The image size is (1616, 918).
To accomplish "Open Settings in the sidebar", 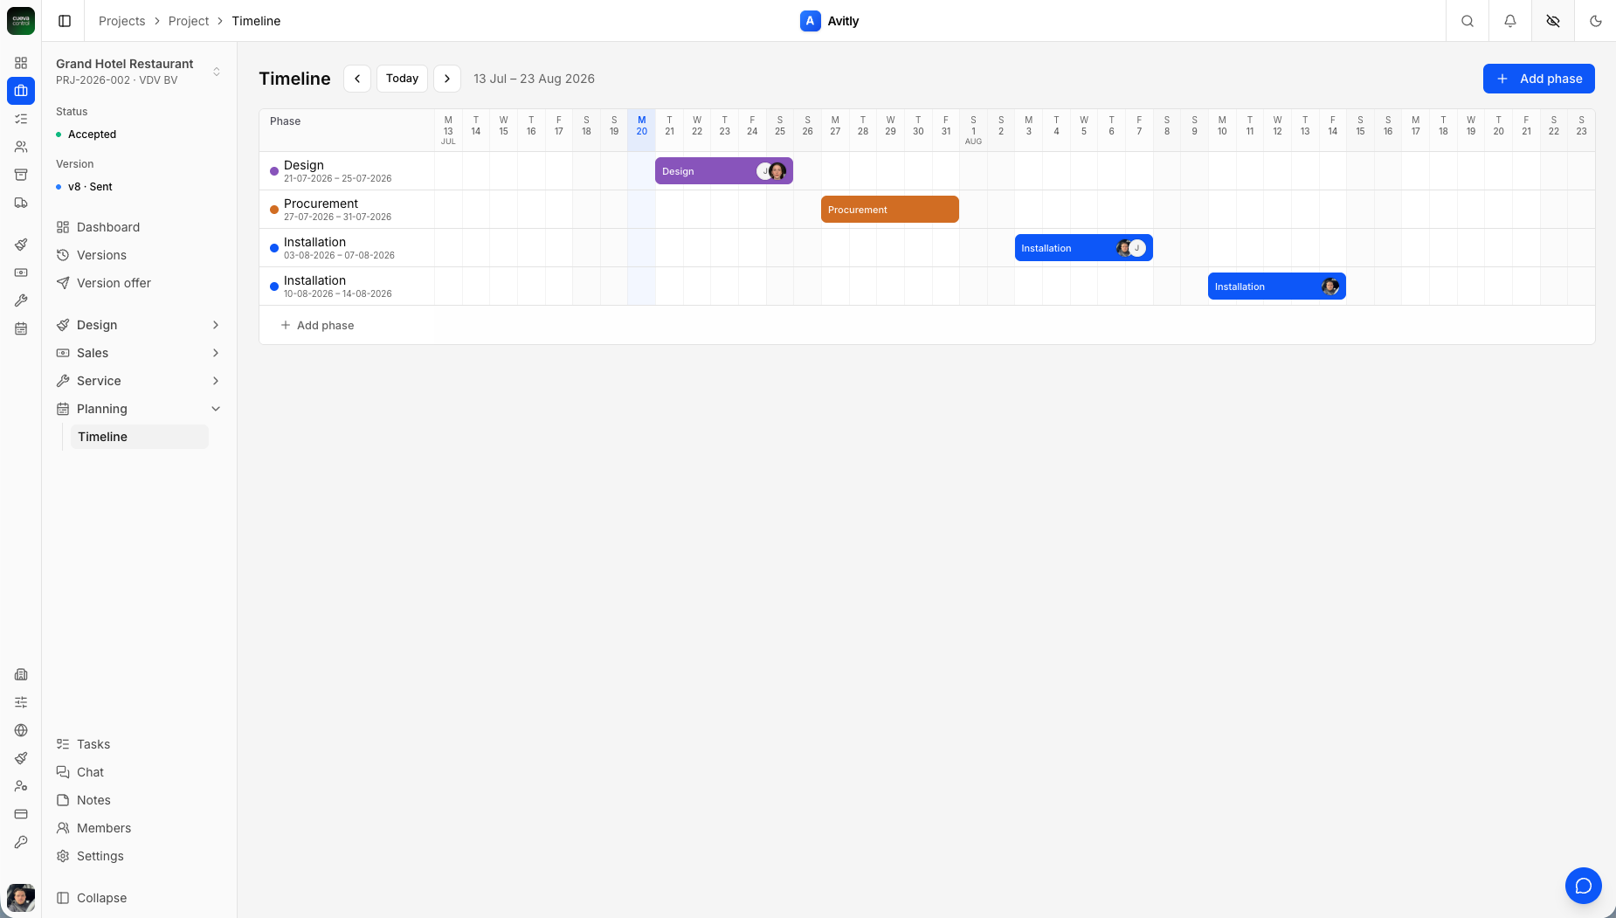I will point(139,856).
